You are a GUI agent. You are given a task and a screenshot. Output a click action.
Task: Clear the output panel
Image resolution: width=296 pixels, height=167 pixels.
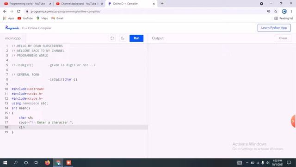tap(283, 38)
